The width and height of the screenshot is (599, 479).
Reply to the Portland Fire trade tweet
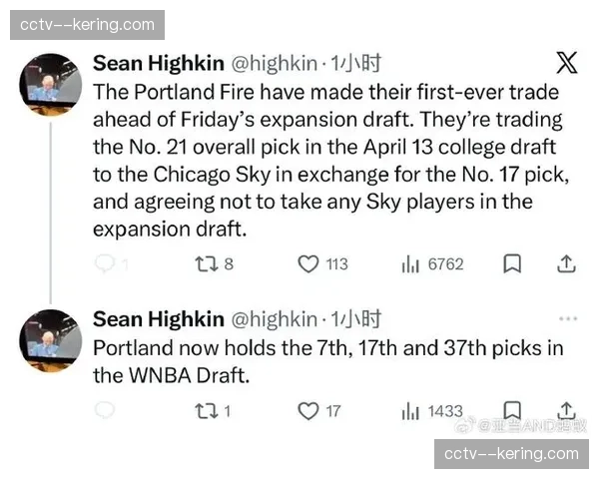point(105,263)
